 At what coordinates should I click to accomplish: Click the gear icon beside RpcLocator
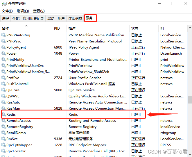(x=3, y=151)
